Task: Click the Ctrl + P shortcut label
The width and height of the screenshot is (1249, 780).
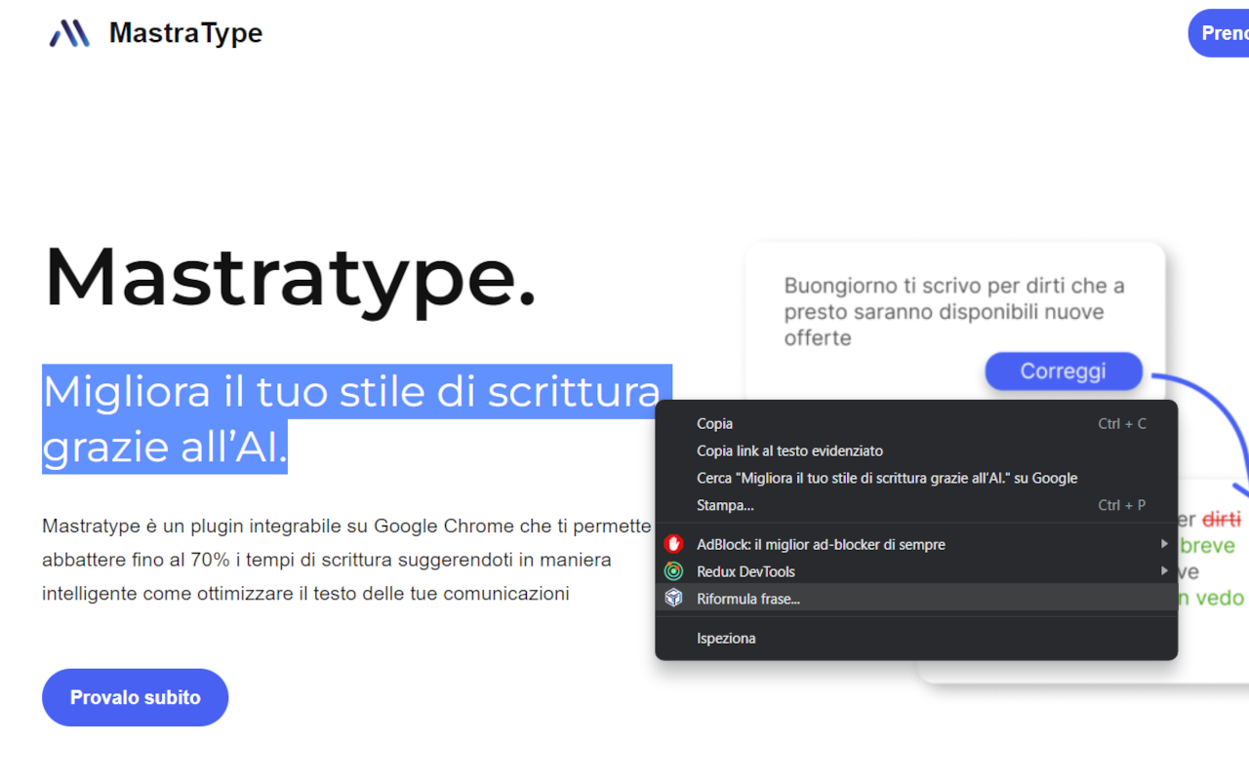Action: tap(1122, 505)
